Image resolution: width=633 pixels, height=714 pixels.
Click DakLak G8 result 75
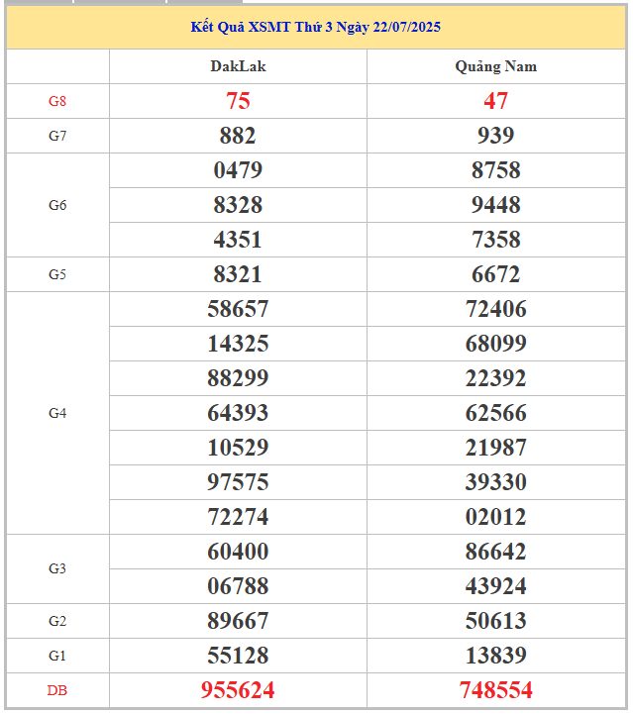click(x=238, y=101)
